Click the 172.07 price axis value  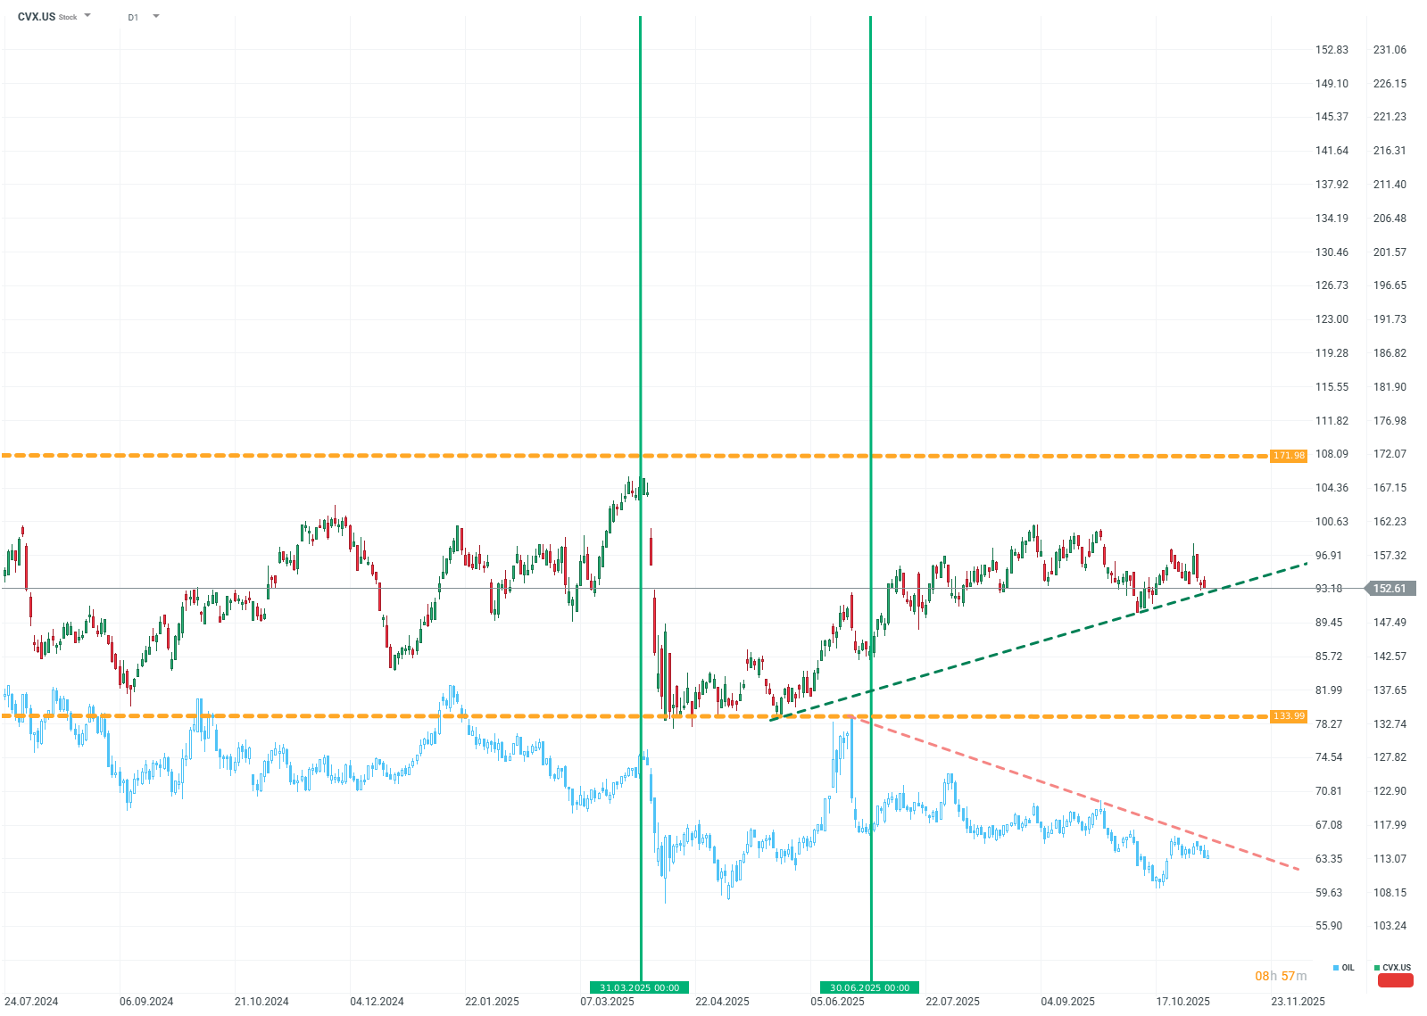point(1390,454)
